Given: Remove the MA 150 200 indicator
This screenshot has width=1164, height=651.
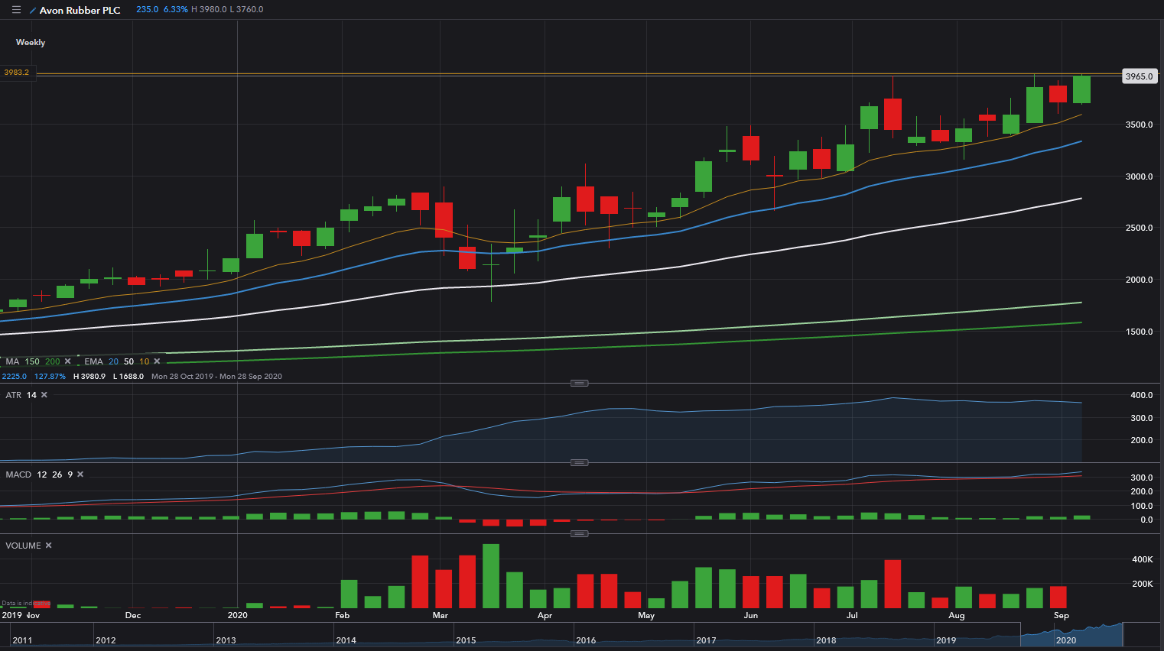Looking at the screenshot, I should pyautogui.click(x=68, y=361).
